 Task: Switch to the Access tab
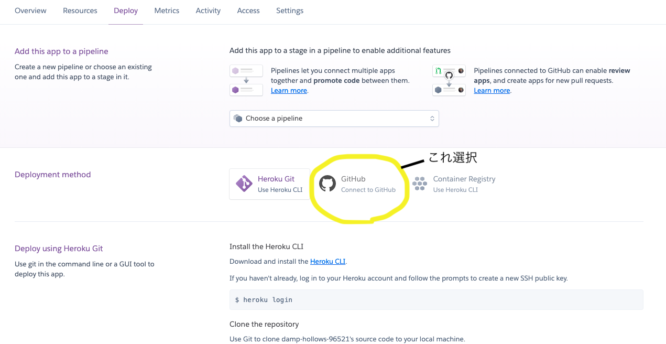click(248, 10)
